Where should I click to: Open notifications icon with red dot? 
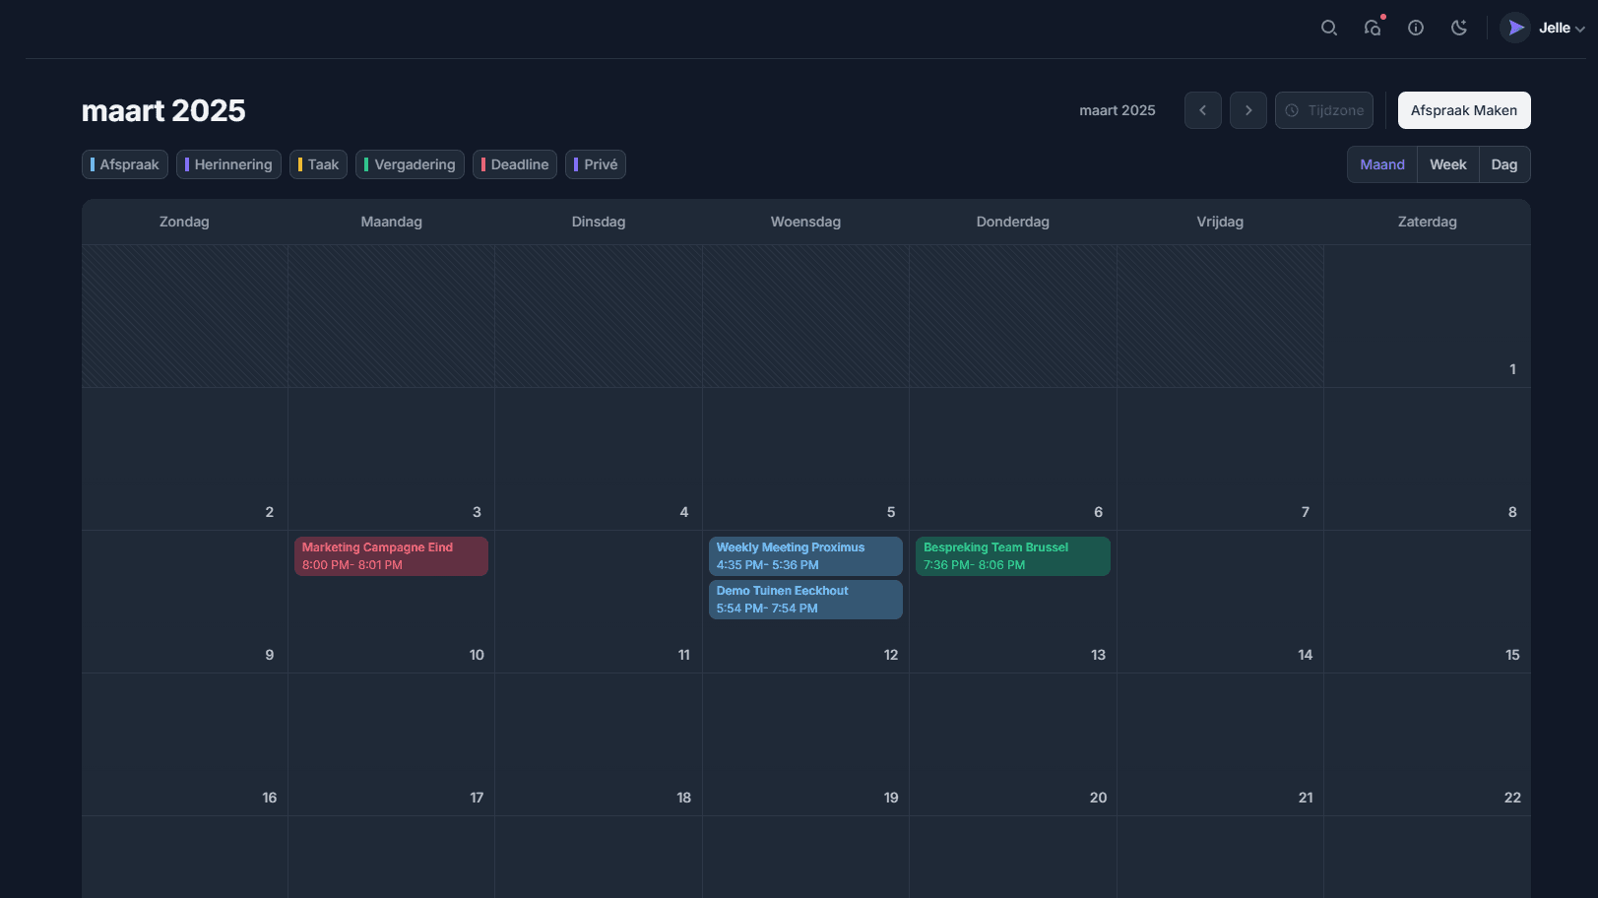click(x=1373, y=28)
